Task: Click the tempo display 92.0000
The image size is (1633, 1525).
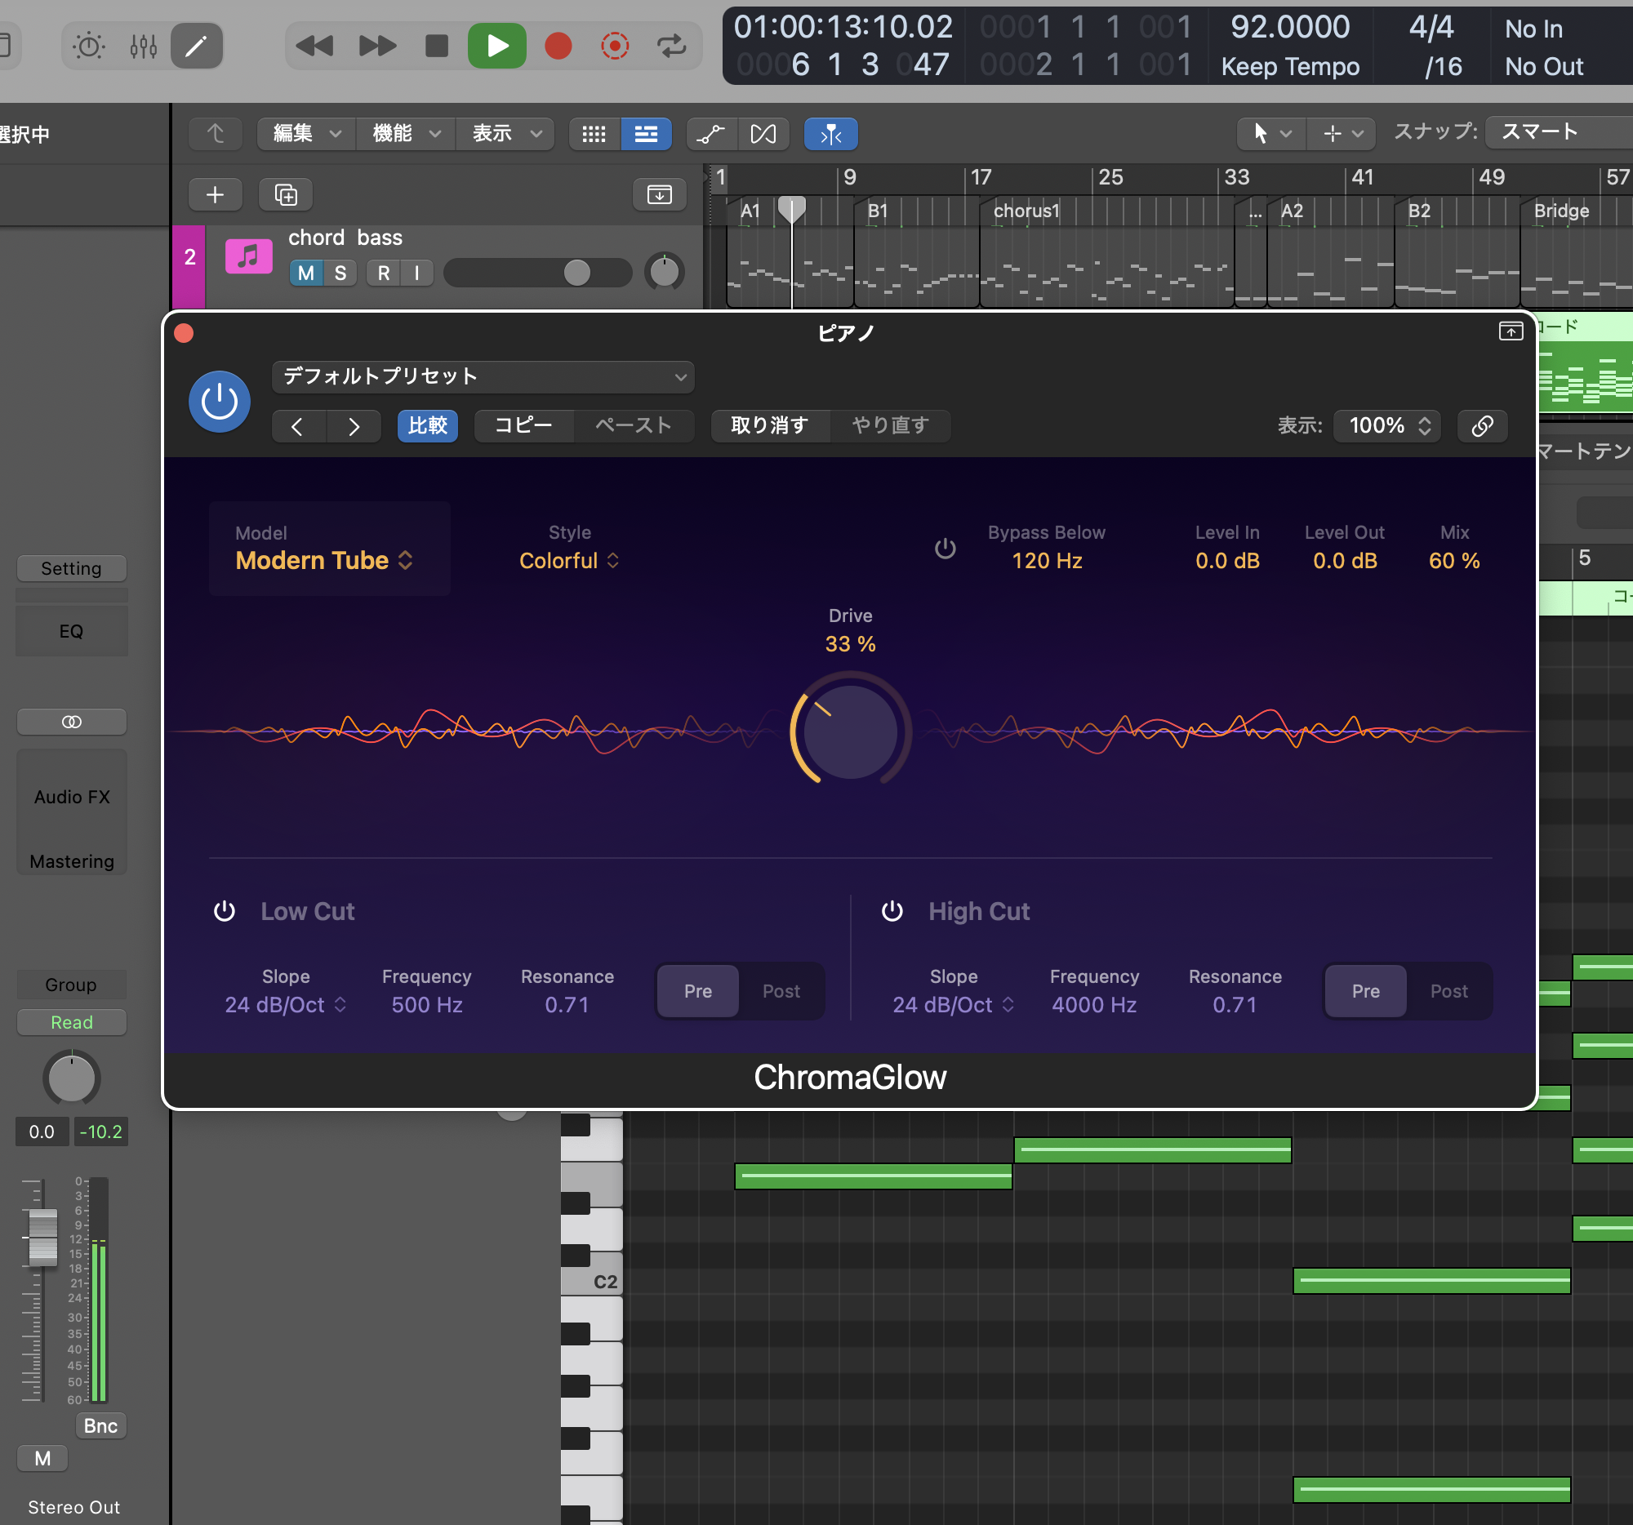Action: (x=1289, y=27)
